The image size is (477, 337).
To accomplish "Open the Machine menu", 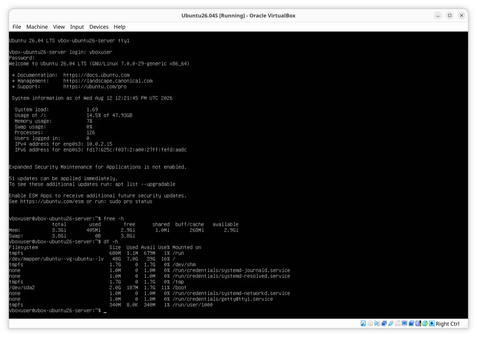I will 37,27.
